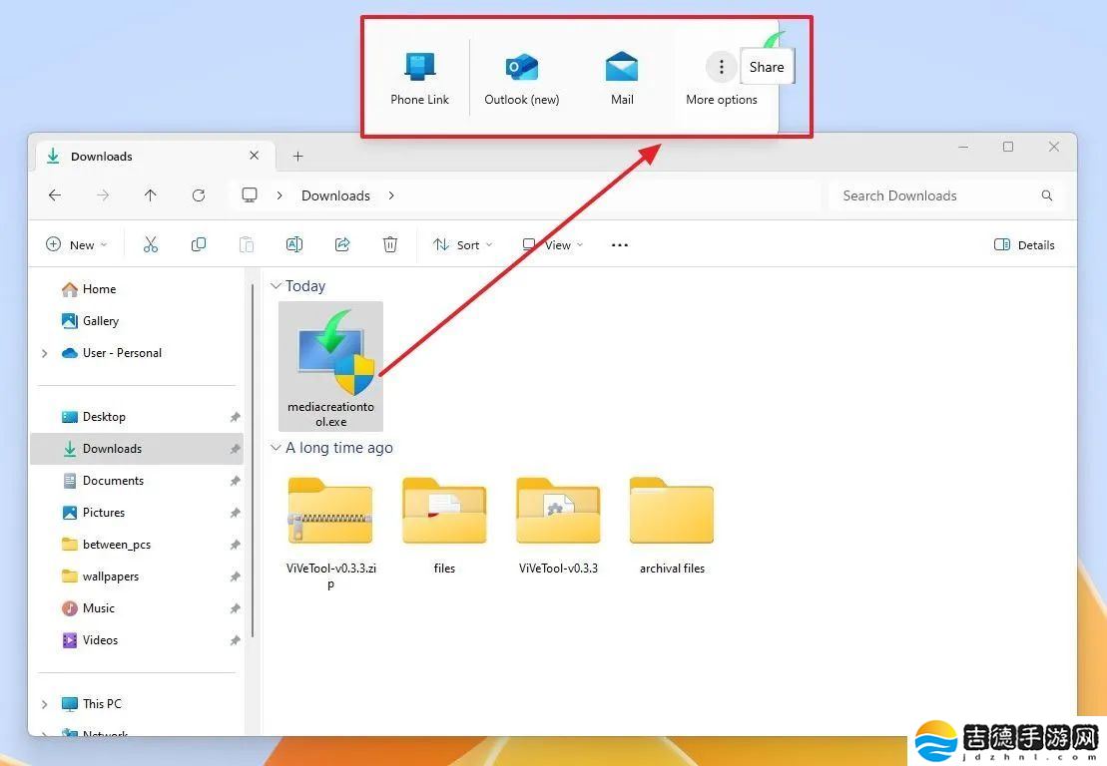Screen dimensions: 1107x766
Task: Collapse the 'A long time ago' group
Action: 276,448
